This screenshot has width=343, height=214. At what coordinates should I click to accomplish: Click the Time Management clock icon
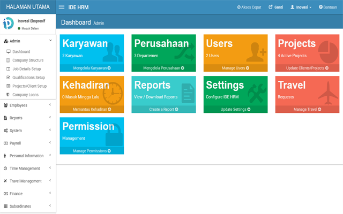click(x=5, y=169)
